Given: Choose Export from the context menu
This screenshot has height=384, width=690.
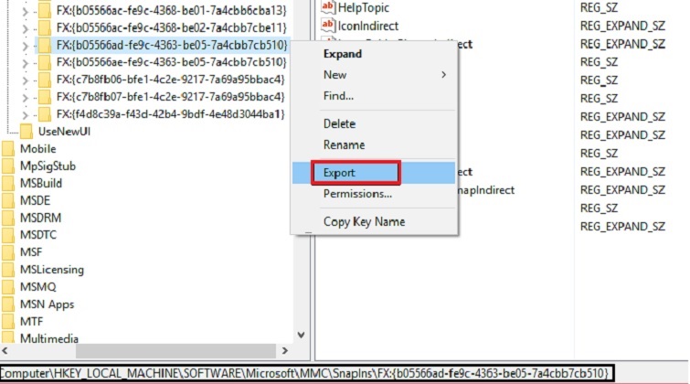Looking at the screenshot, I should coord(339,172).
